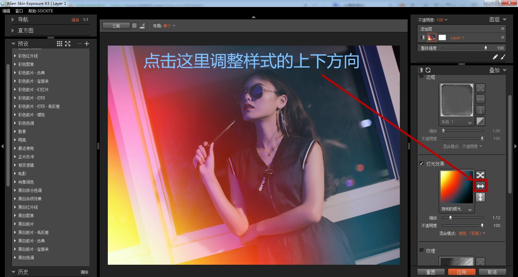Adjust the light effect 缩放 slider
The width and height of the screenshot is (518, 277).
pos(463,218)
